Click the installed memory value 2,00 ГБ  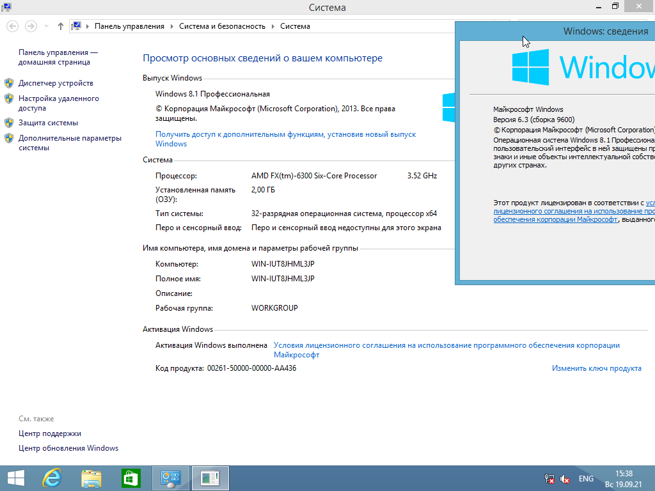click(263, 190)
